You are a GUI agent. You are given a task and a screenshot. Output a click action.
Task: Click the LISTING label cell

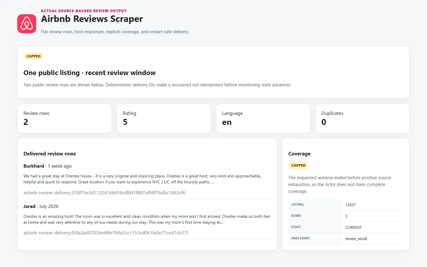[x=315, y=205]
